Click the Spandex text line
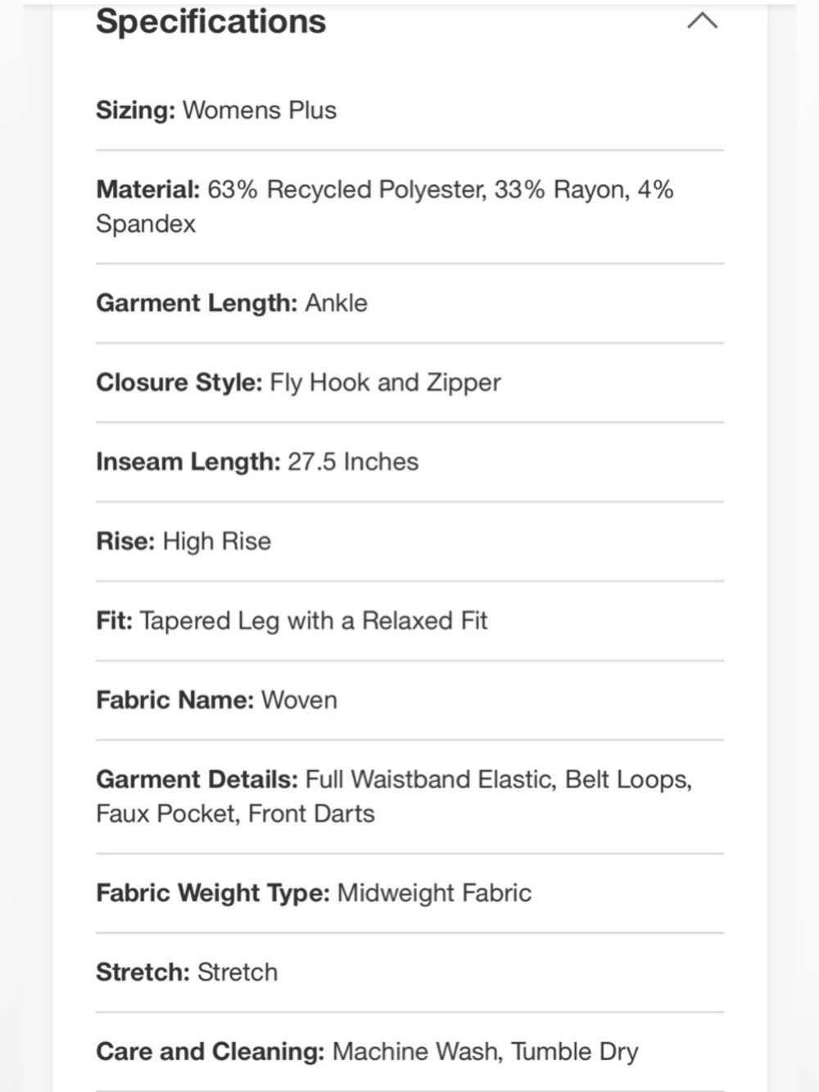The width and height of the screenshot is (819, 1092). (146, 224)
